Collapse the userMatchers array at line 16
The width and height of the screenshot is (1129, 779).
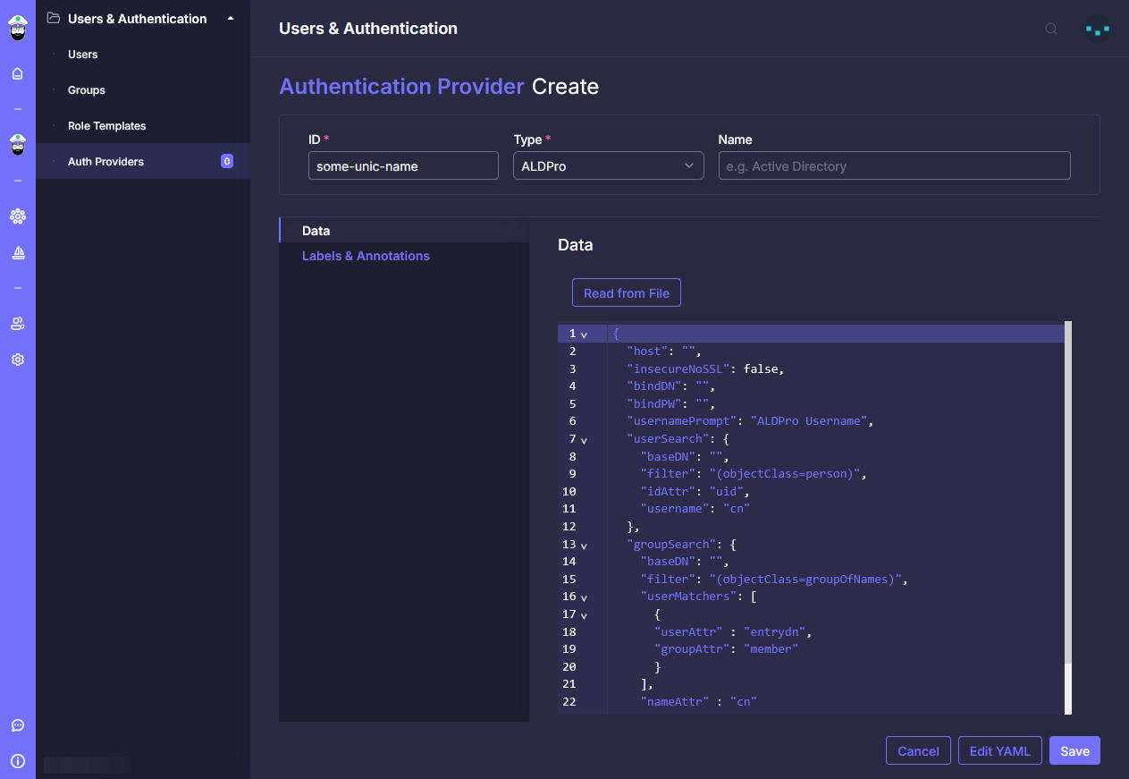584,597
